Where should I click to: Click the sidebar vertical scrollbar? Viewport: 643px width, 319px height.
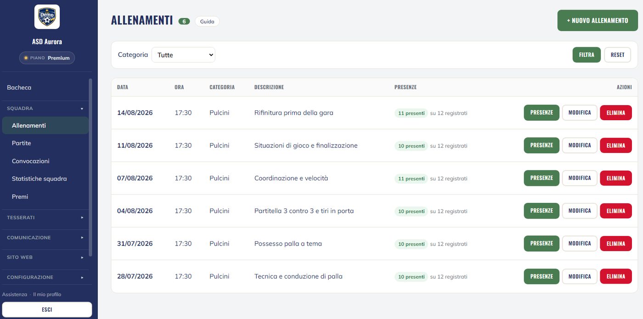pos(90,168)
